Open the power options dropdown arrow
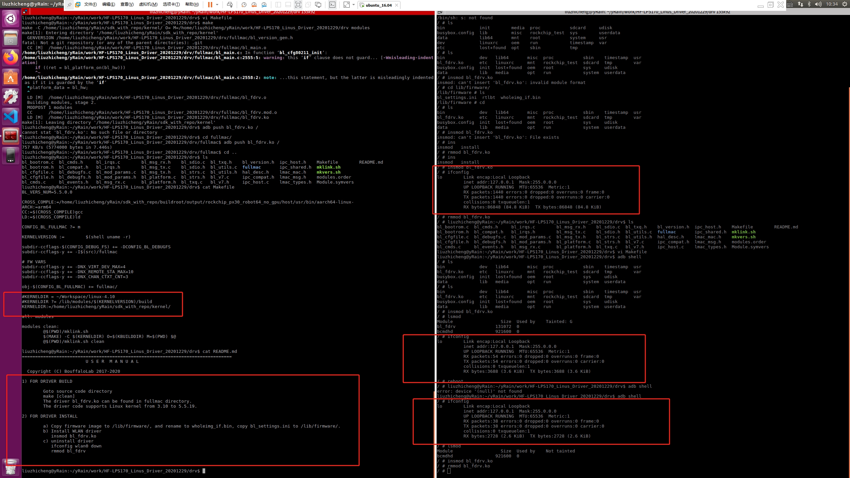 click(217, 5)
